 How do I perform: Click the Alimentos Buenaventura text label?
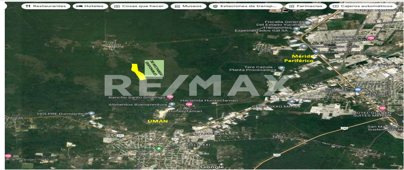pyautogui.click(x=137, y=105)
